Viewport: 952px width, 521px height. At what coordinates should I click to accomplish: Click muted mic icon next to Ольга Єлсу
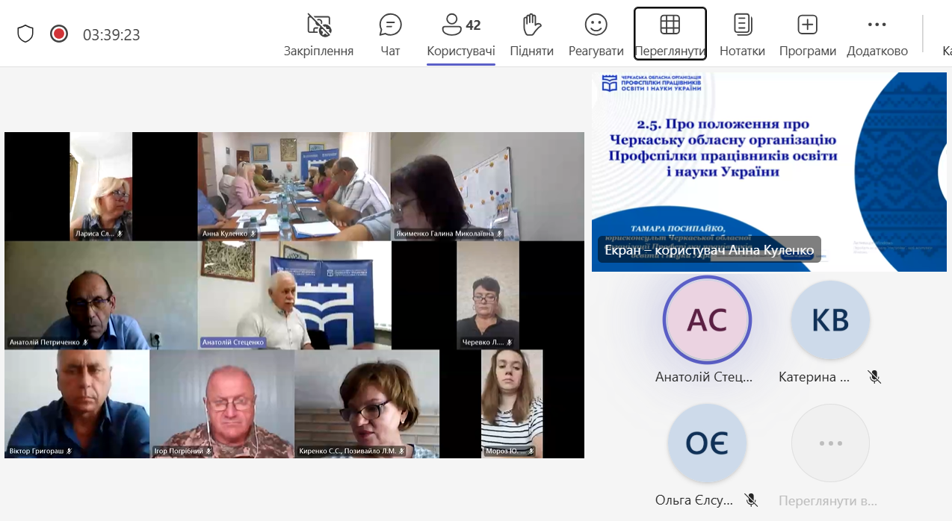click(751, 500)
